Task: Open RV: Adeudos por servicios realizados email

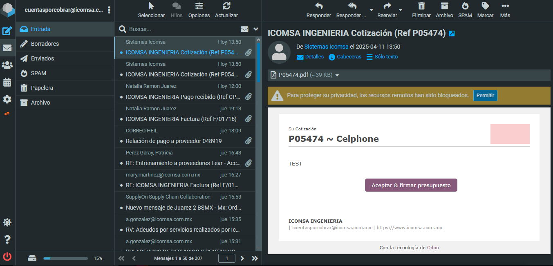Action: (185, 224)
